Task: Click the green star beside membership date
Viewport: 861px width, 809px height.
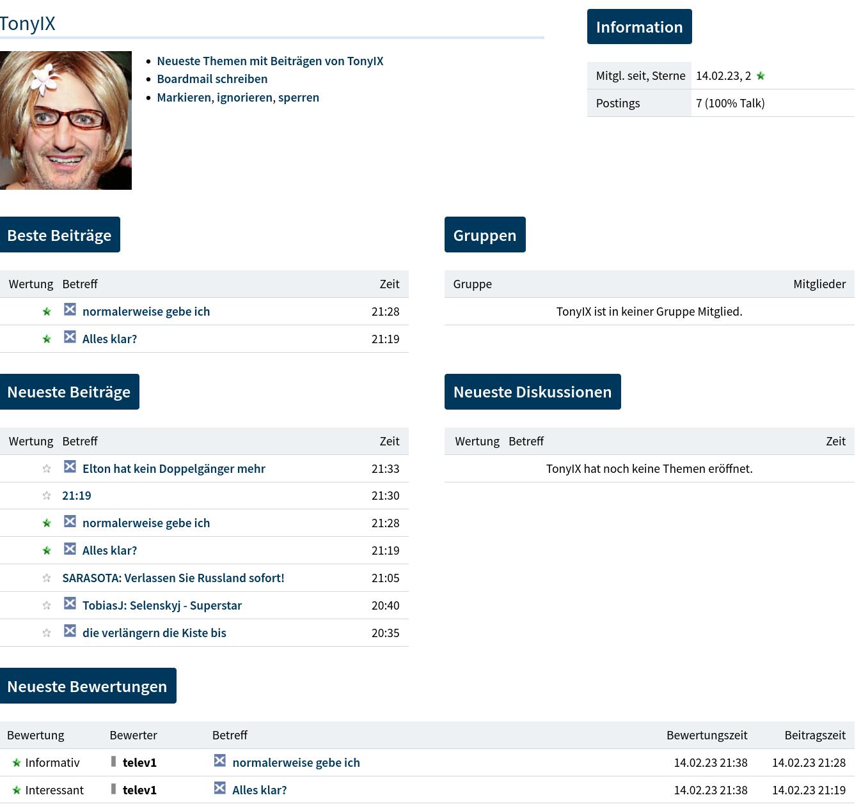Action: pyautogui.click(x=761, y=76)
